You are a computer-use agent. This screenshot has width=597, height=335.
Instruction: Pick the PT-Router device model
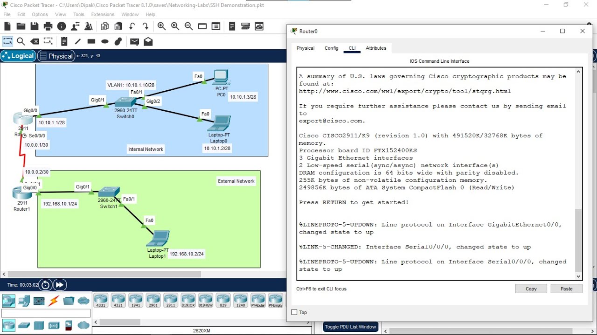(258, 300)
